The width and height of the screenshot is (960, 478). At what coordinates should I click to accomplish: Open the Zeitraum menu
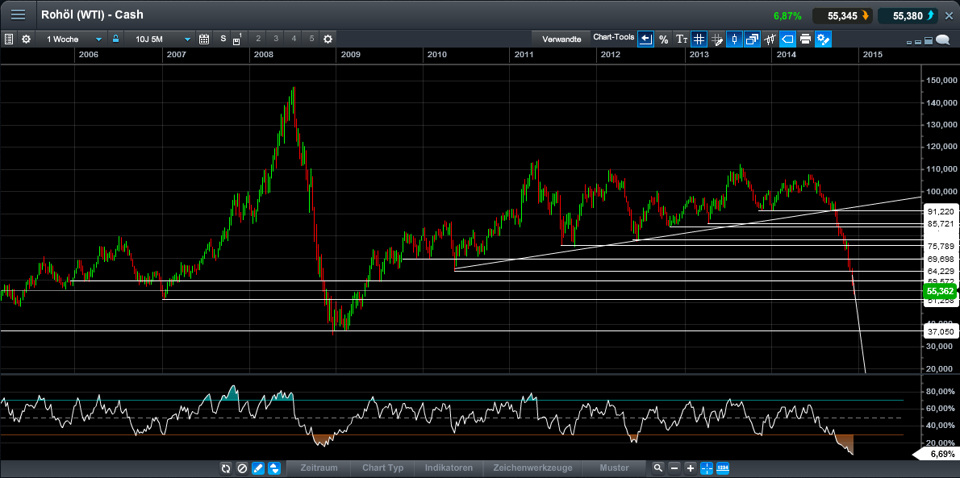[319, 468]
